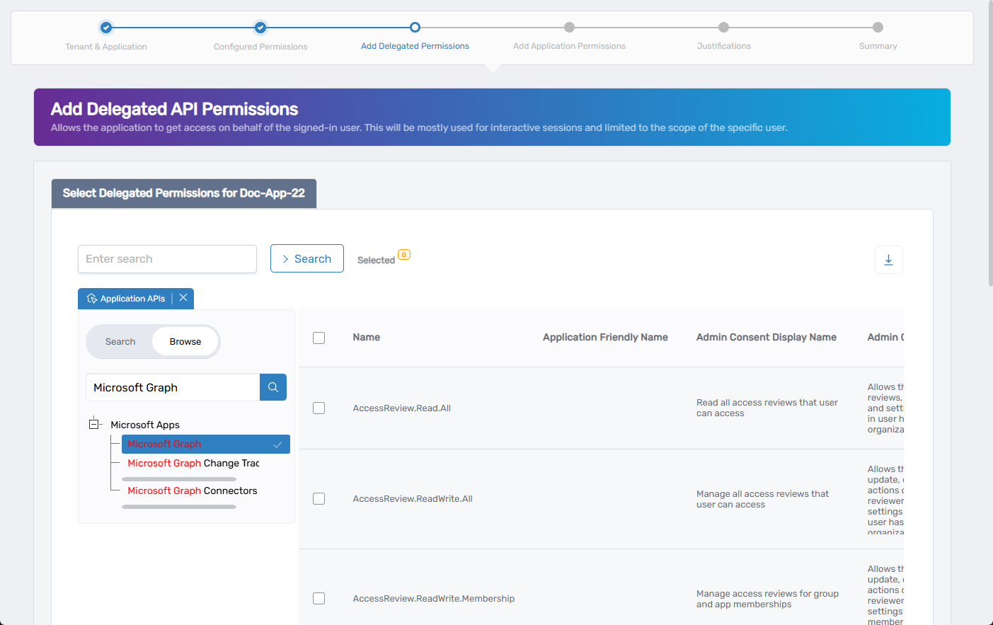Click the export/download icon above the permissions table

888,259
